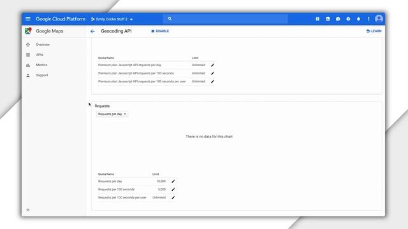Open the LEARN link

[x=374, y=31]
